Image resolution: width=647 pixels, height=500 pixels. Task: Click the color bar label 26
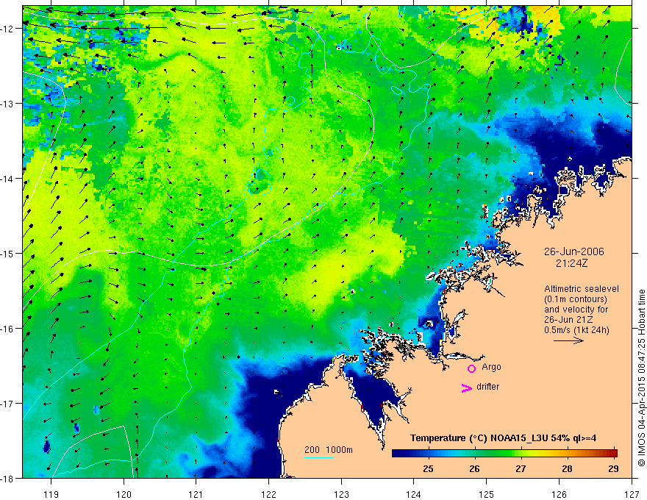[474, 468]
